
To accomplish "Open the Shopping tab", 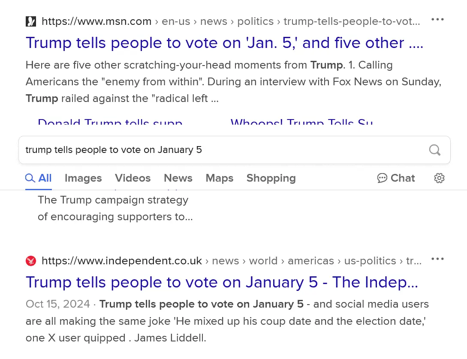I will (271, 178).
